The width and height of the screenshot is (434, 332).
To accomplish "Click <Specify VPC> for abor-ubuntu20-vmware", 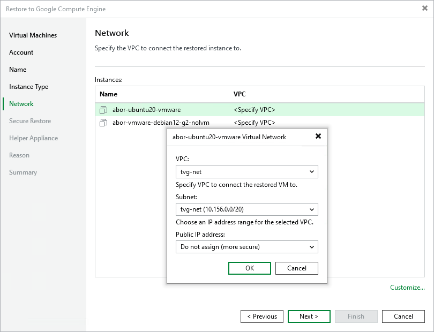I will (x=255, y=110).
